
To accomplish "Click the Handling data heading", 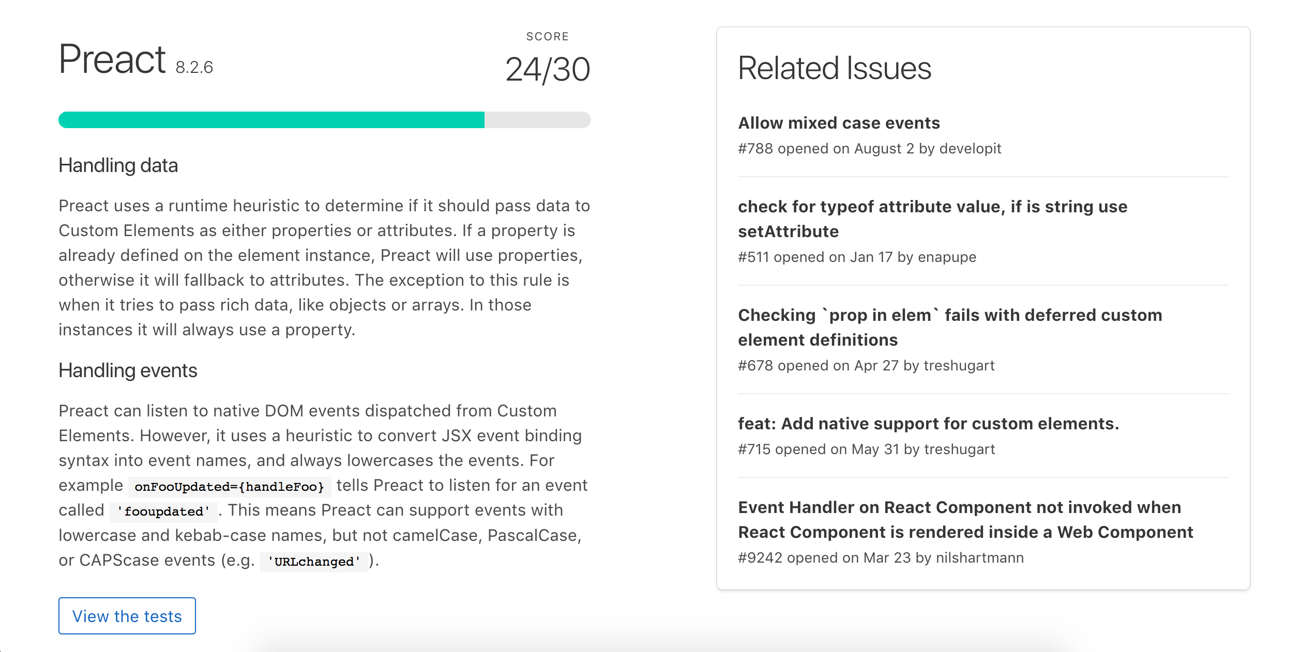I will tap(118, 165).
